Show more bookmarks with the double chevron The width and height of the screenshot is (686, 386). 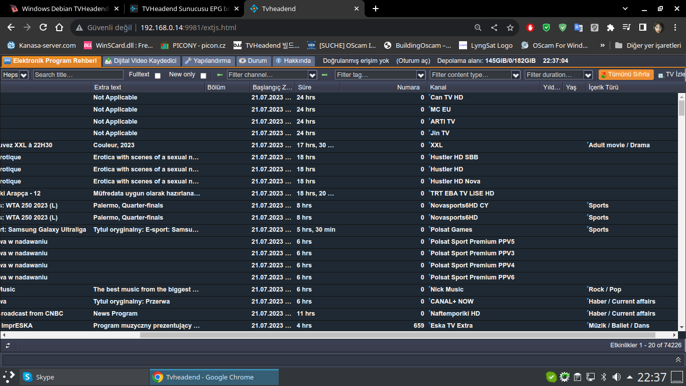point(603,45)
